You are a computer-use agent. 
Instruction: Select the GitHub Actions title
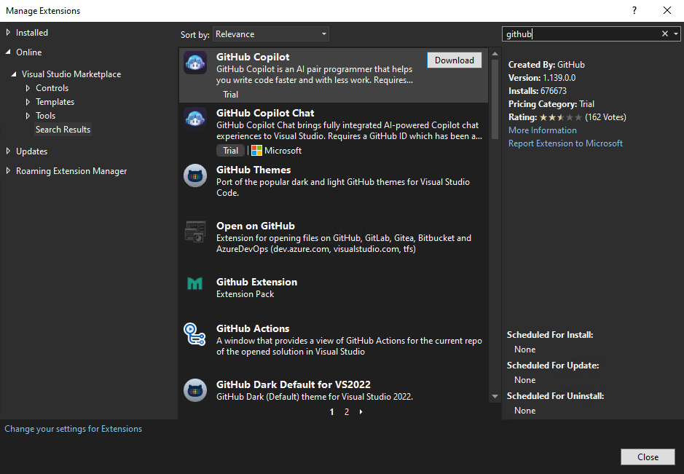253,328
